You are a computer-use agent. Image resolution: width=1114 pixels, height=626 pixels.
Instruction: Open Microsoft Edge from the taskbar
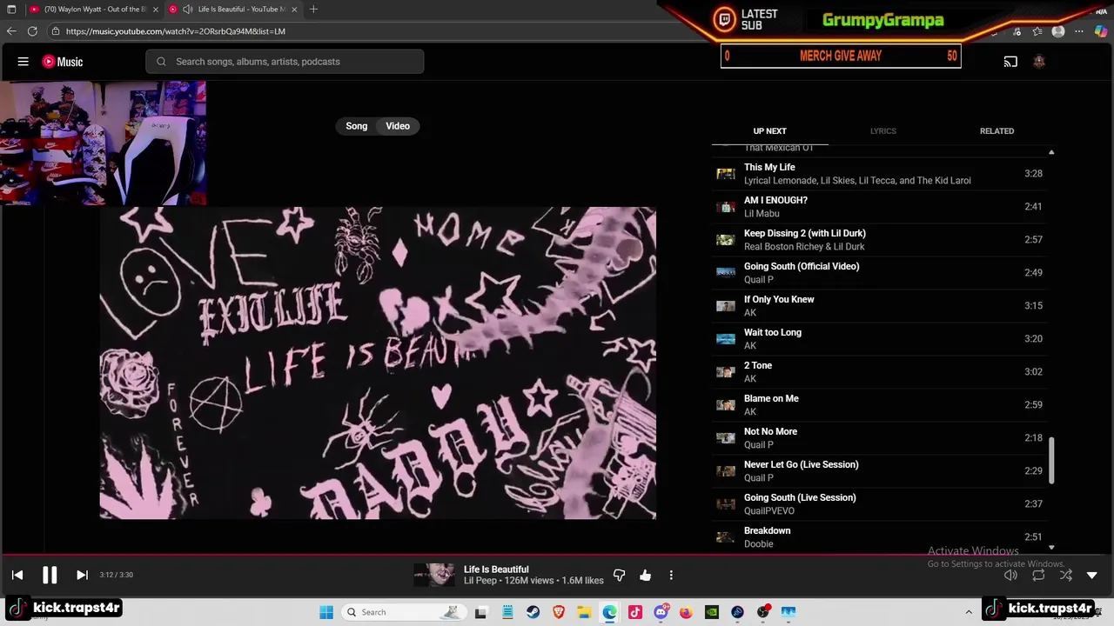[x=610, y=612]
